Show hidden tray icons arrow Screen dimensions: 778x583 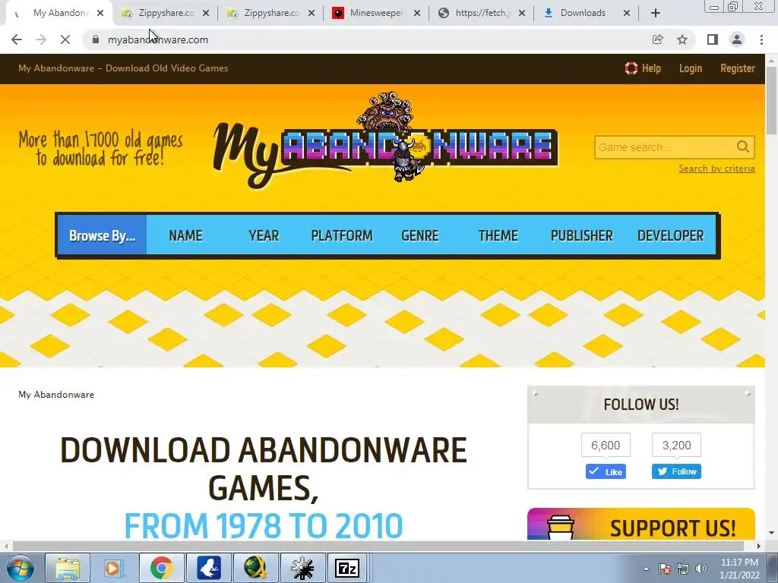(x=646, y=569)
